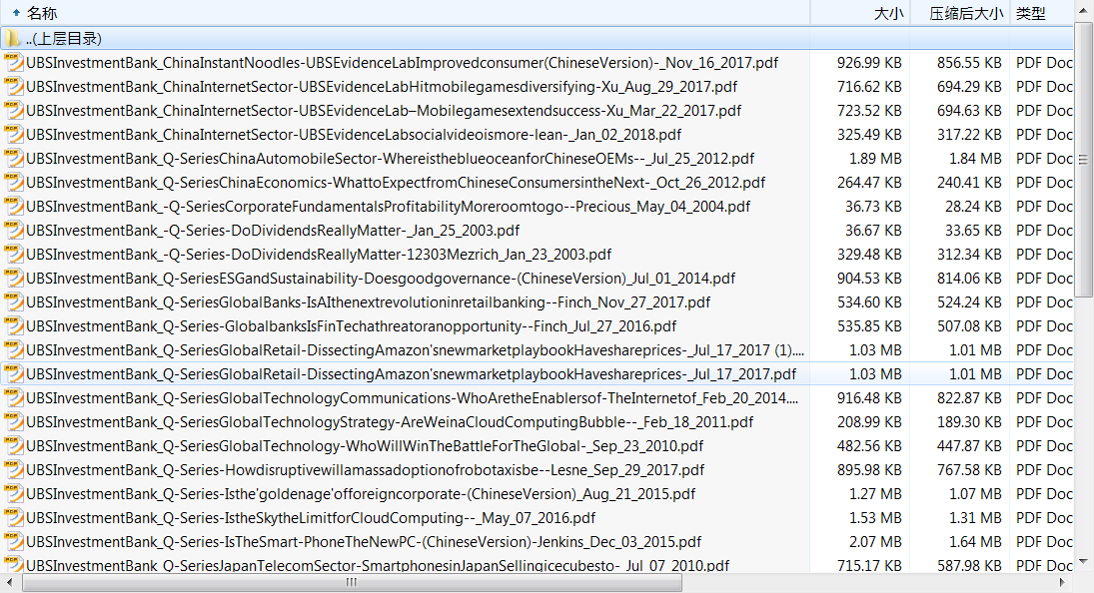Click the vertical scrollbar up arrow
1094x593 pixels.
click(1084, 10)
